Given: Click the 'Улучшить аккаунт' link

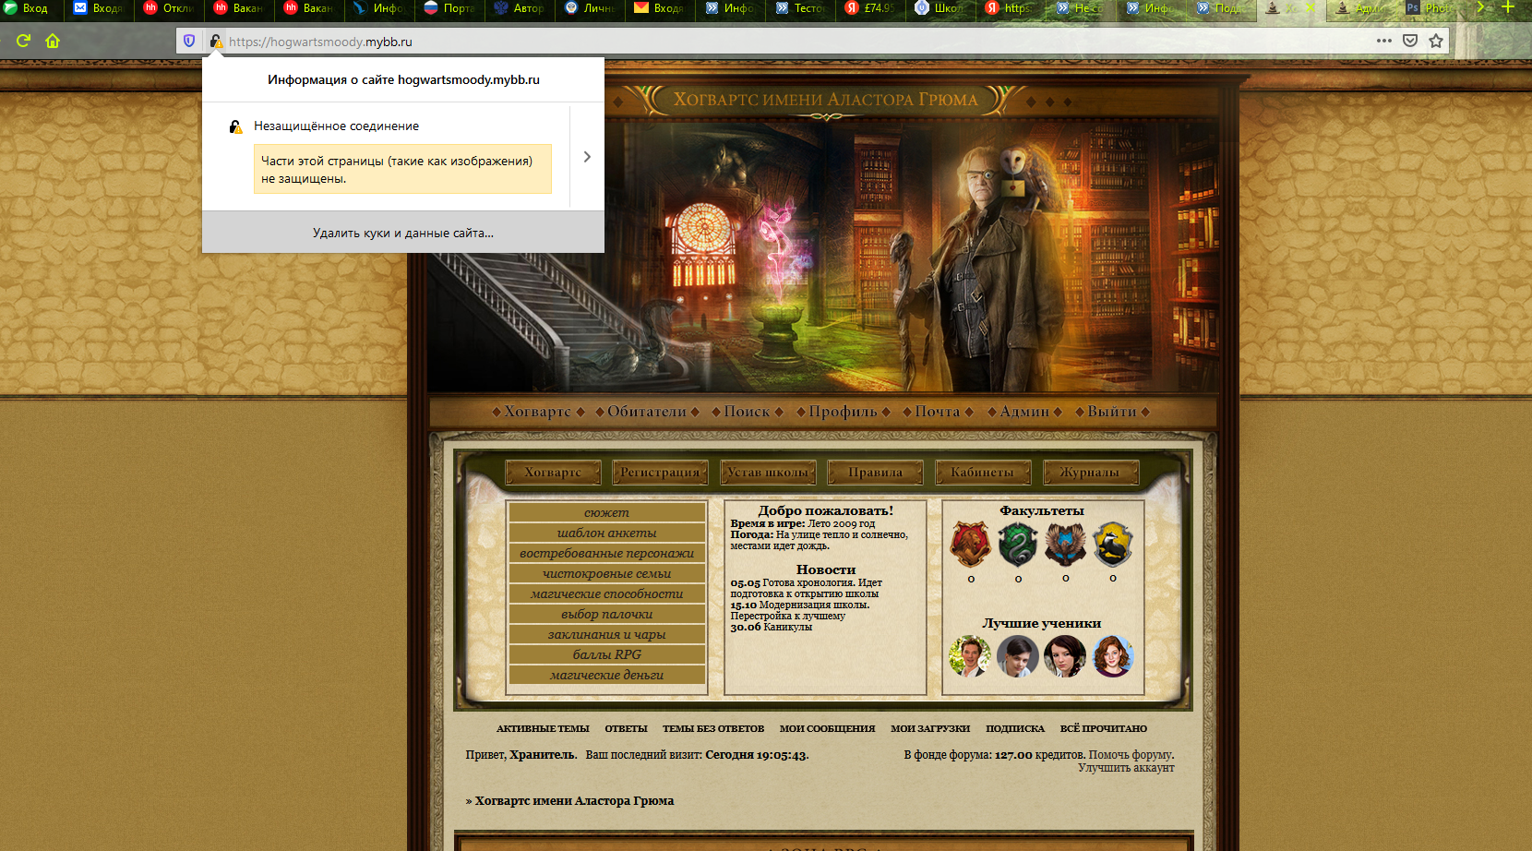Looking at the screenshot, I should (x=1126, y=768).
